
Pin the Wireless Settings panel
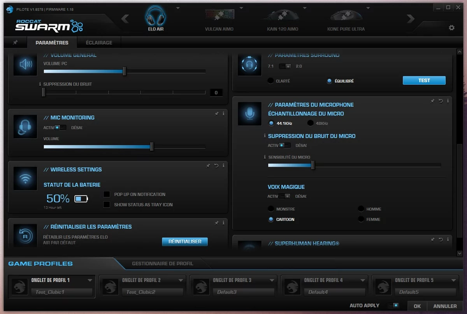click(x=208, y=166)
